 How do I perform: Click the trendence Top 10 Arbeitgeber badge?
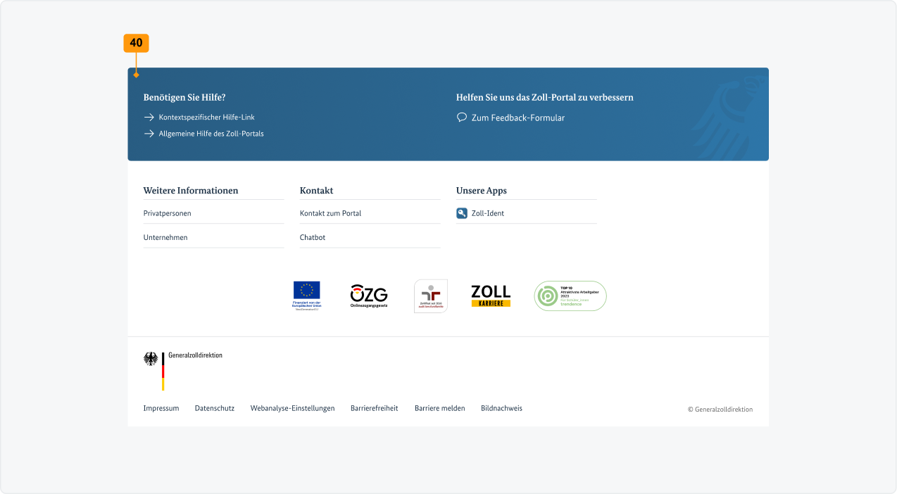point(570,296)
